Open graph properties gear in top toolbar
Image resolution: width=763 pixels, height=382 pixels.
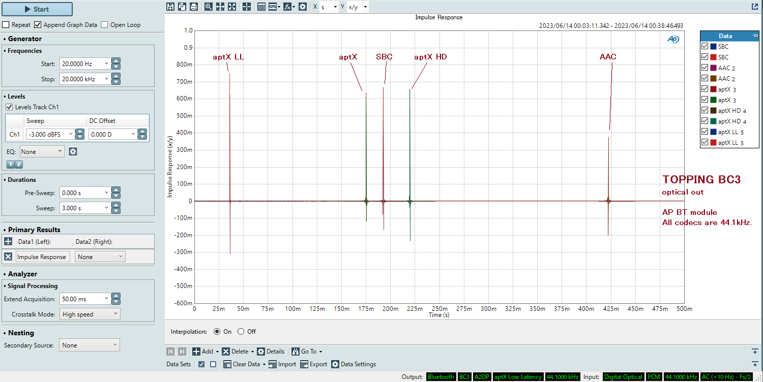(x=303, y=7)
